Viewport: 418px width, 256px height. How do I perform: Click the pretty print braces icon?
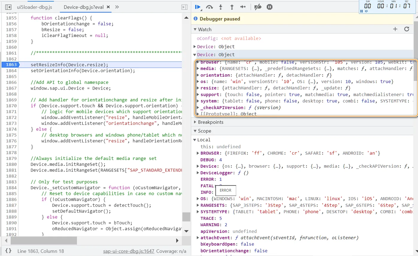point(8,251)
